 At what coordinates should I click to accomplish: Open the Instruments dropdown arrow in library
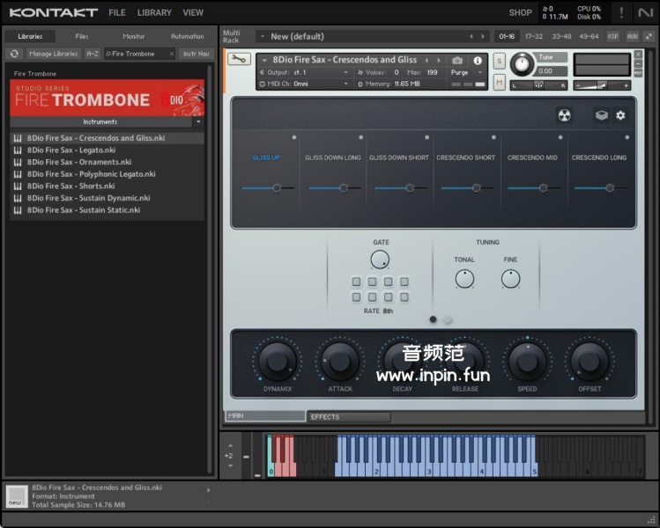click(x=197, y=122)
